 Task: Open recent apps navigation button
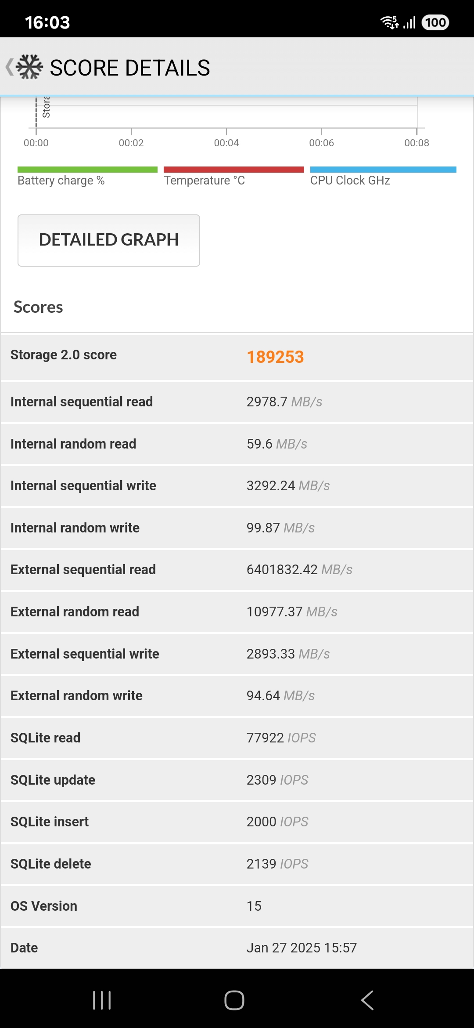click(x=102, y=1000)
